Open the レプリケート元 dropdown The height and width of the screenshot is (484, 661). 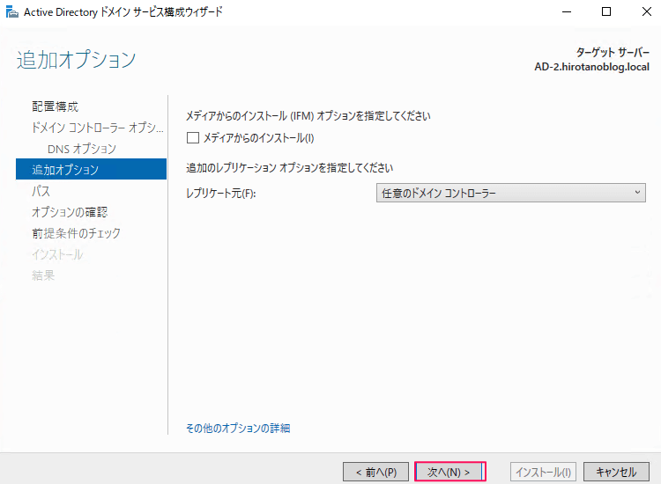[x=510, y=193]
